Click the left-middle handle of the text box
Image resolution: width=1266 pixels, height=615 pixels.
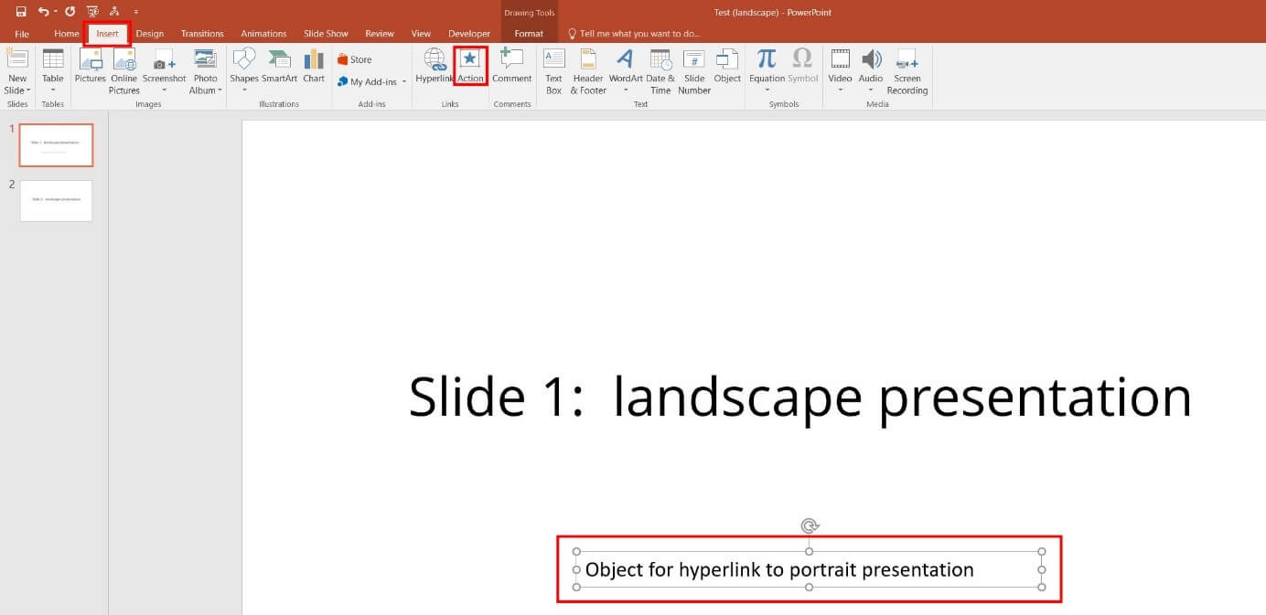click(x=576, y=569)
